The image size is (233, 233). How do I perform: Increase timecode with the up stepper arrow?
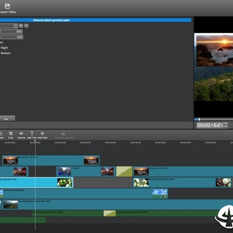pos(226,124)
